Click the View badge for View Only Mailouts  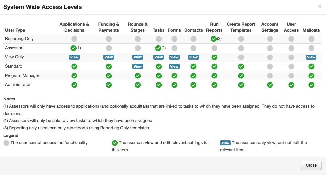[x=311, y=57]
